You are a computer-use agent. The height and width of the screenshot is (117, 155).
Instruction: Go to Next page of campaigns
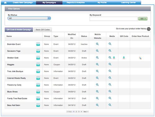click(86, 112)
